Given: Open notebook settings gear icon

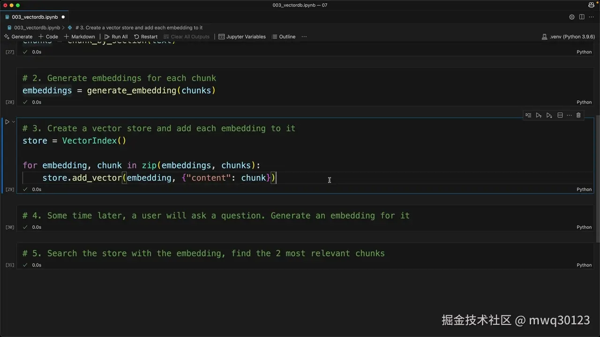Looking at the screenshot, I should coord(572,17).
